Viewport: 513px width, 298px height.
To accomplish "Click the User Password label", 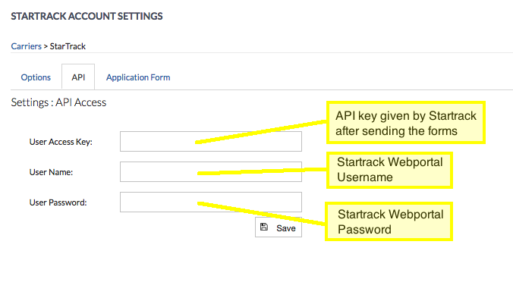I will pos(58,202).
